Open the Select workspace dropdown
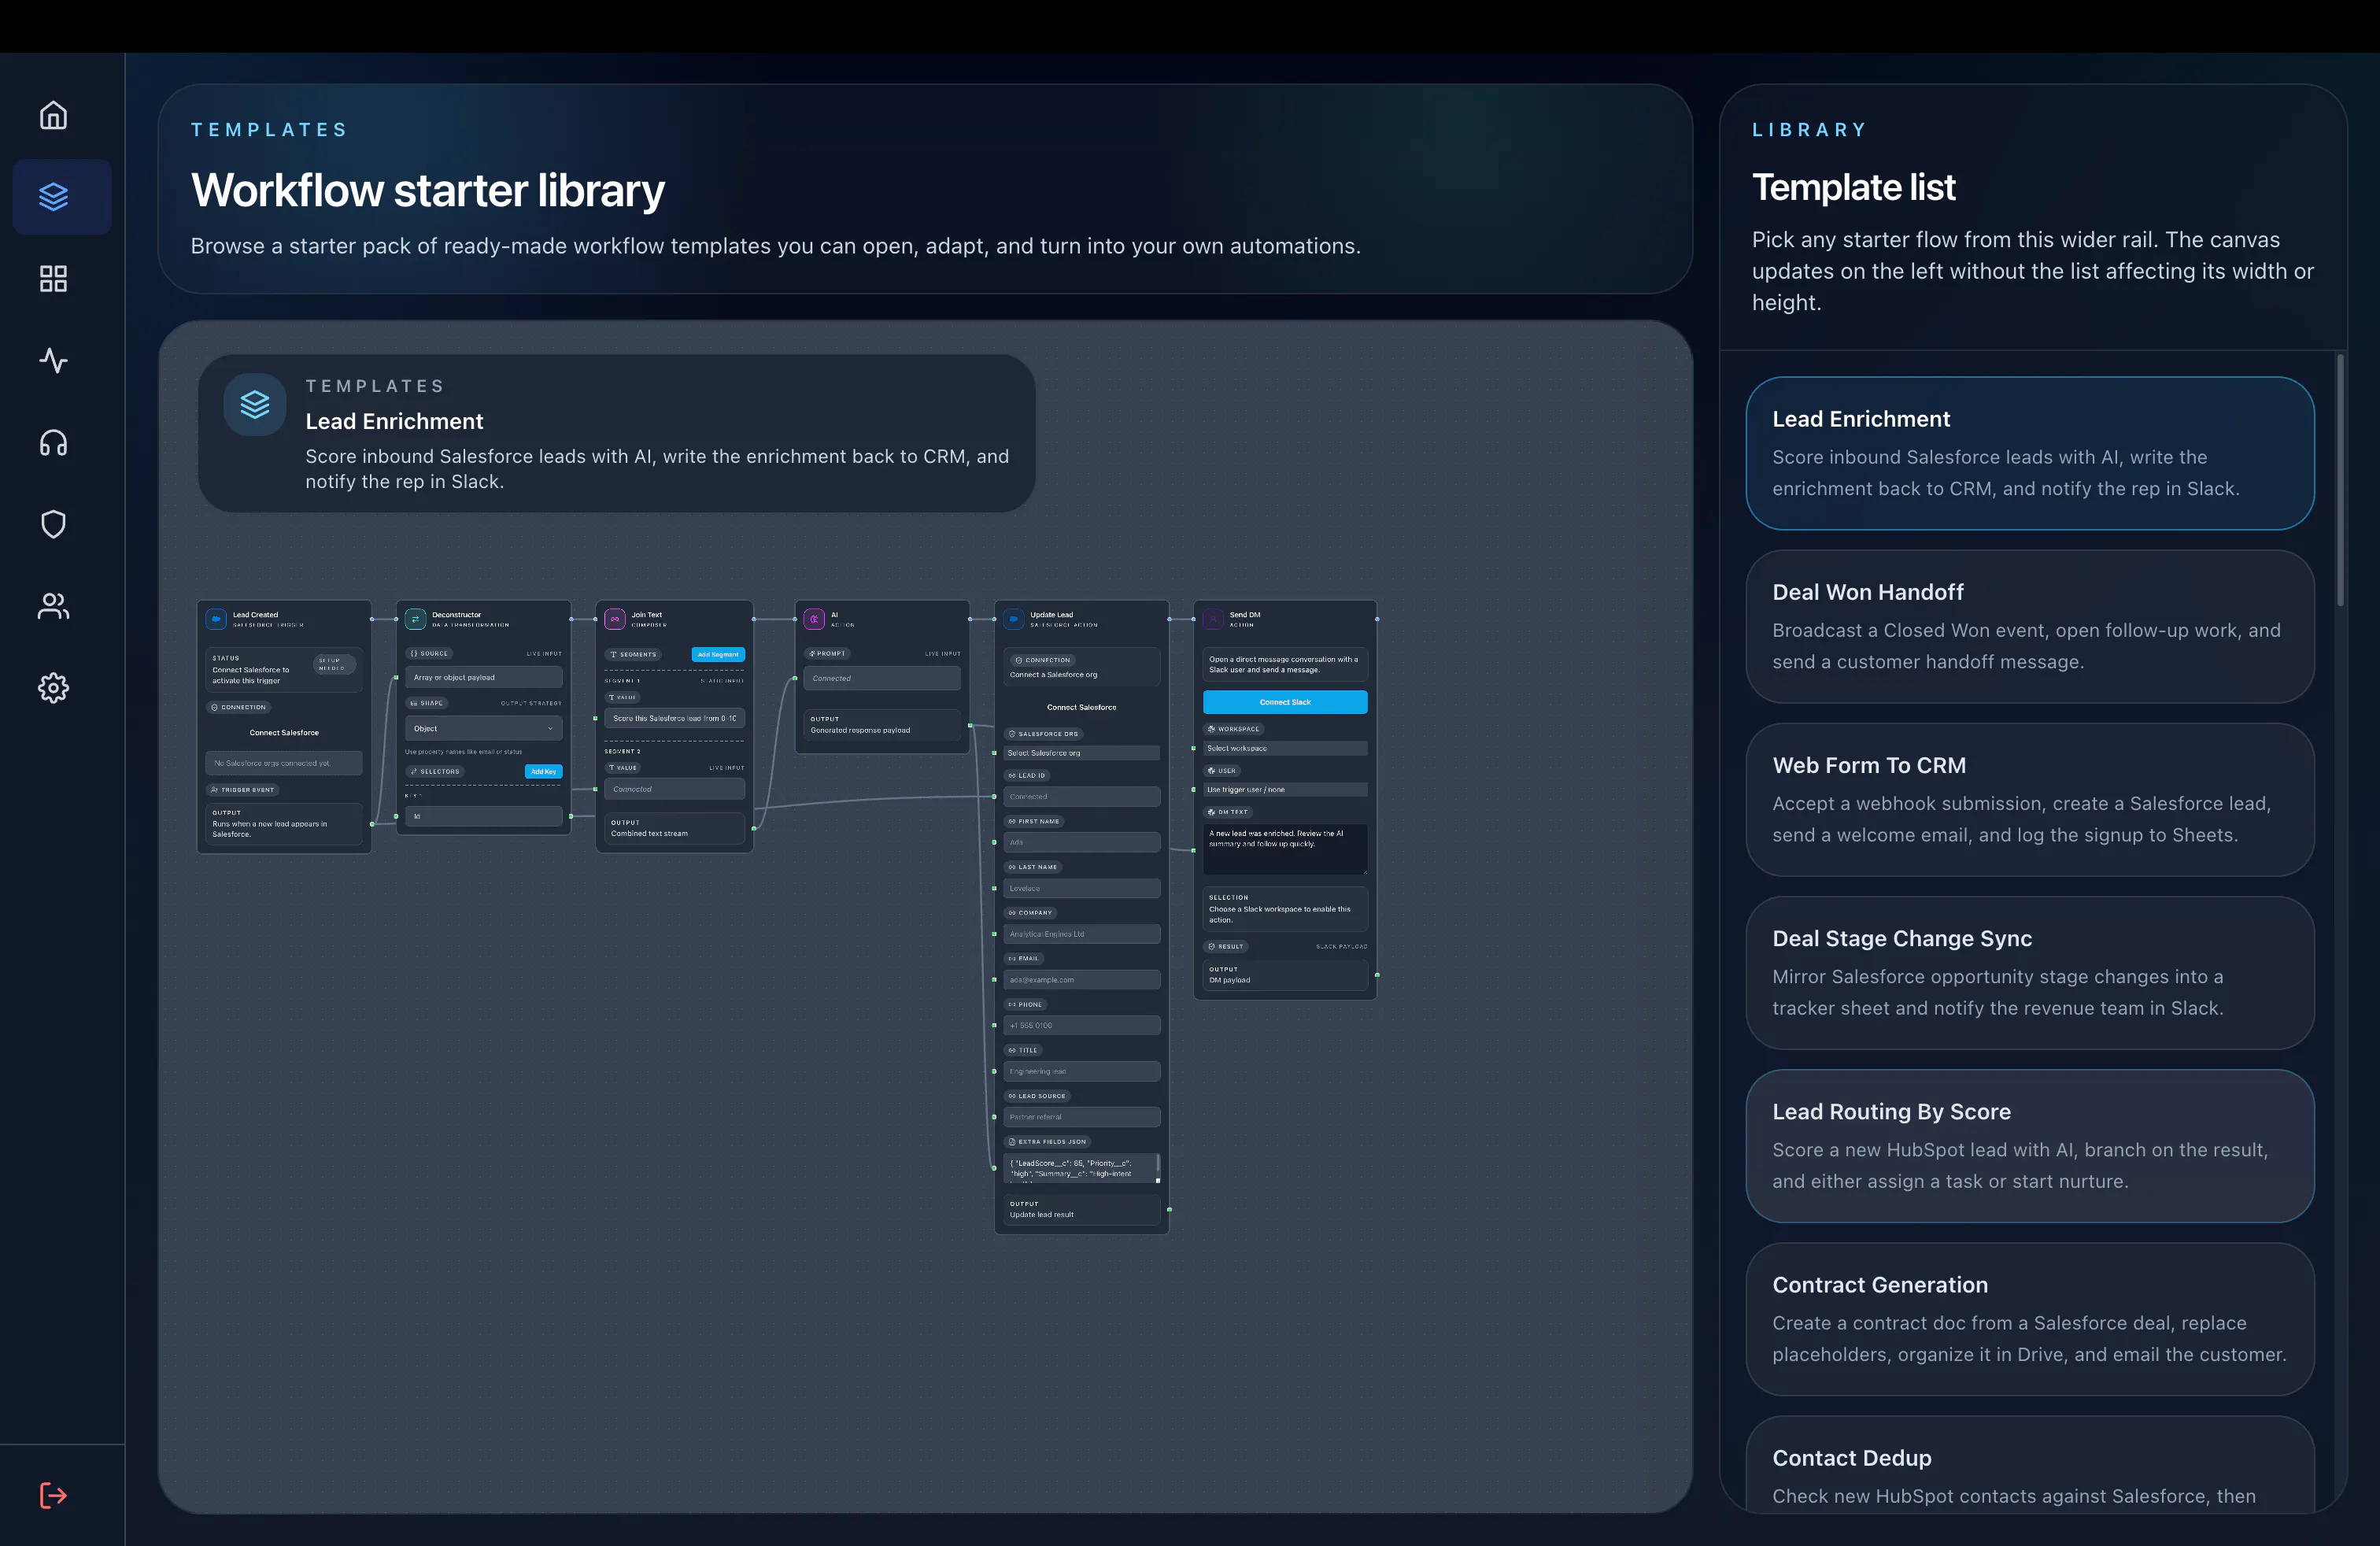This screenshot has width=2380, height=1546. click(1285, 748)
